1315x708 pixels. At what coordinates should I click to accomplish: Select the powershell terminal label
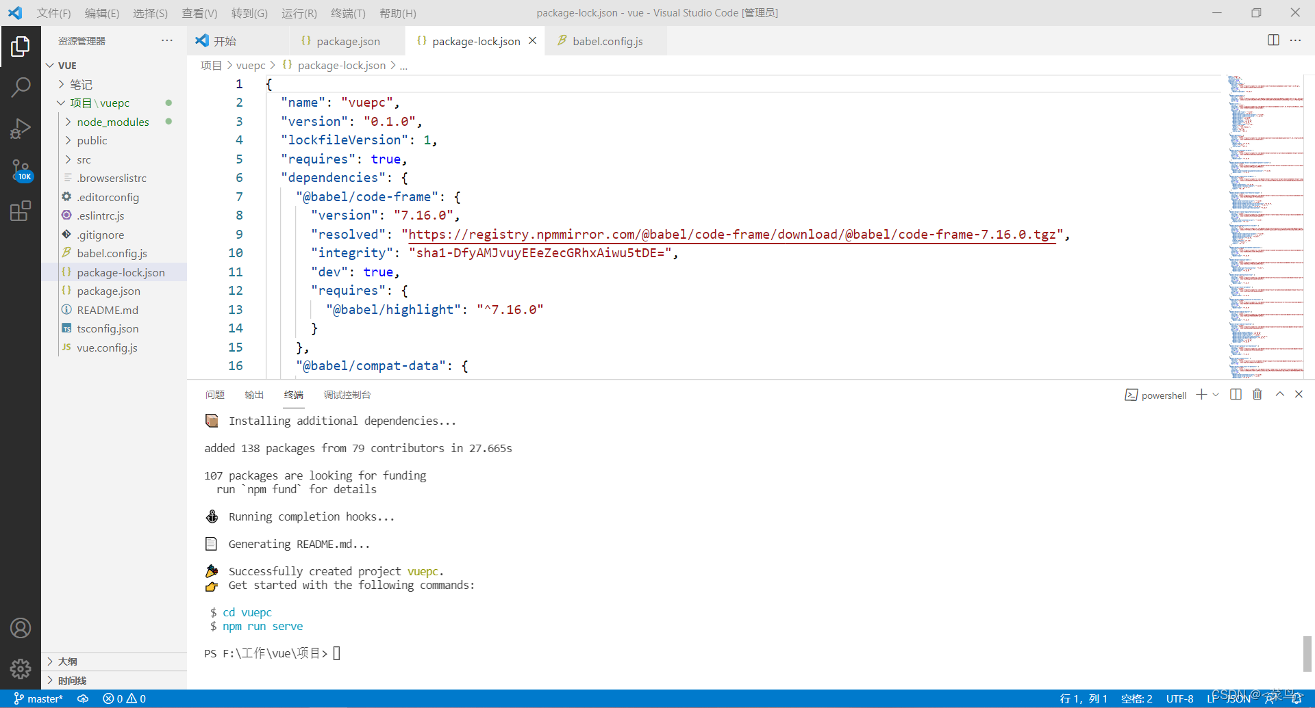click(1156, 395)
